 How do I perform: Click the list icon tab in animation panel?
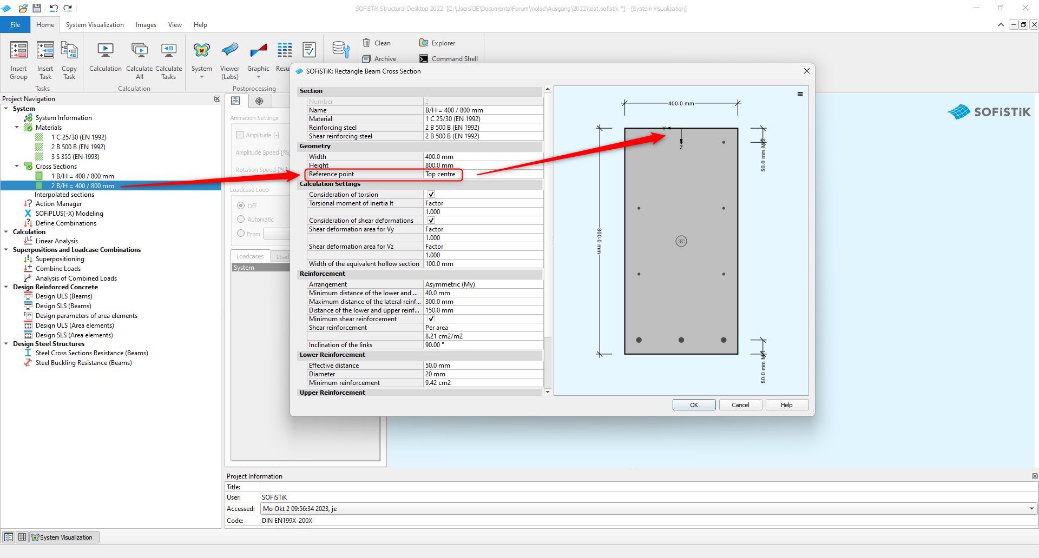[236, 101]
